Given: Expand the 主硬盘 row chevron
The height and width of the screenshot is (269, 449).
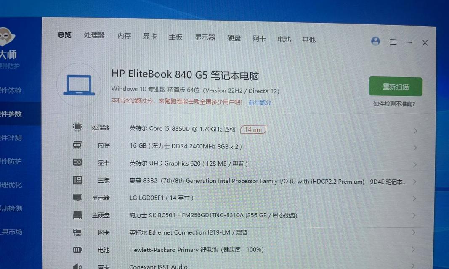Looking at the screenshot, I should point(414,216).
